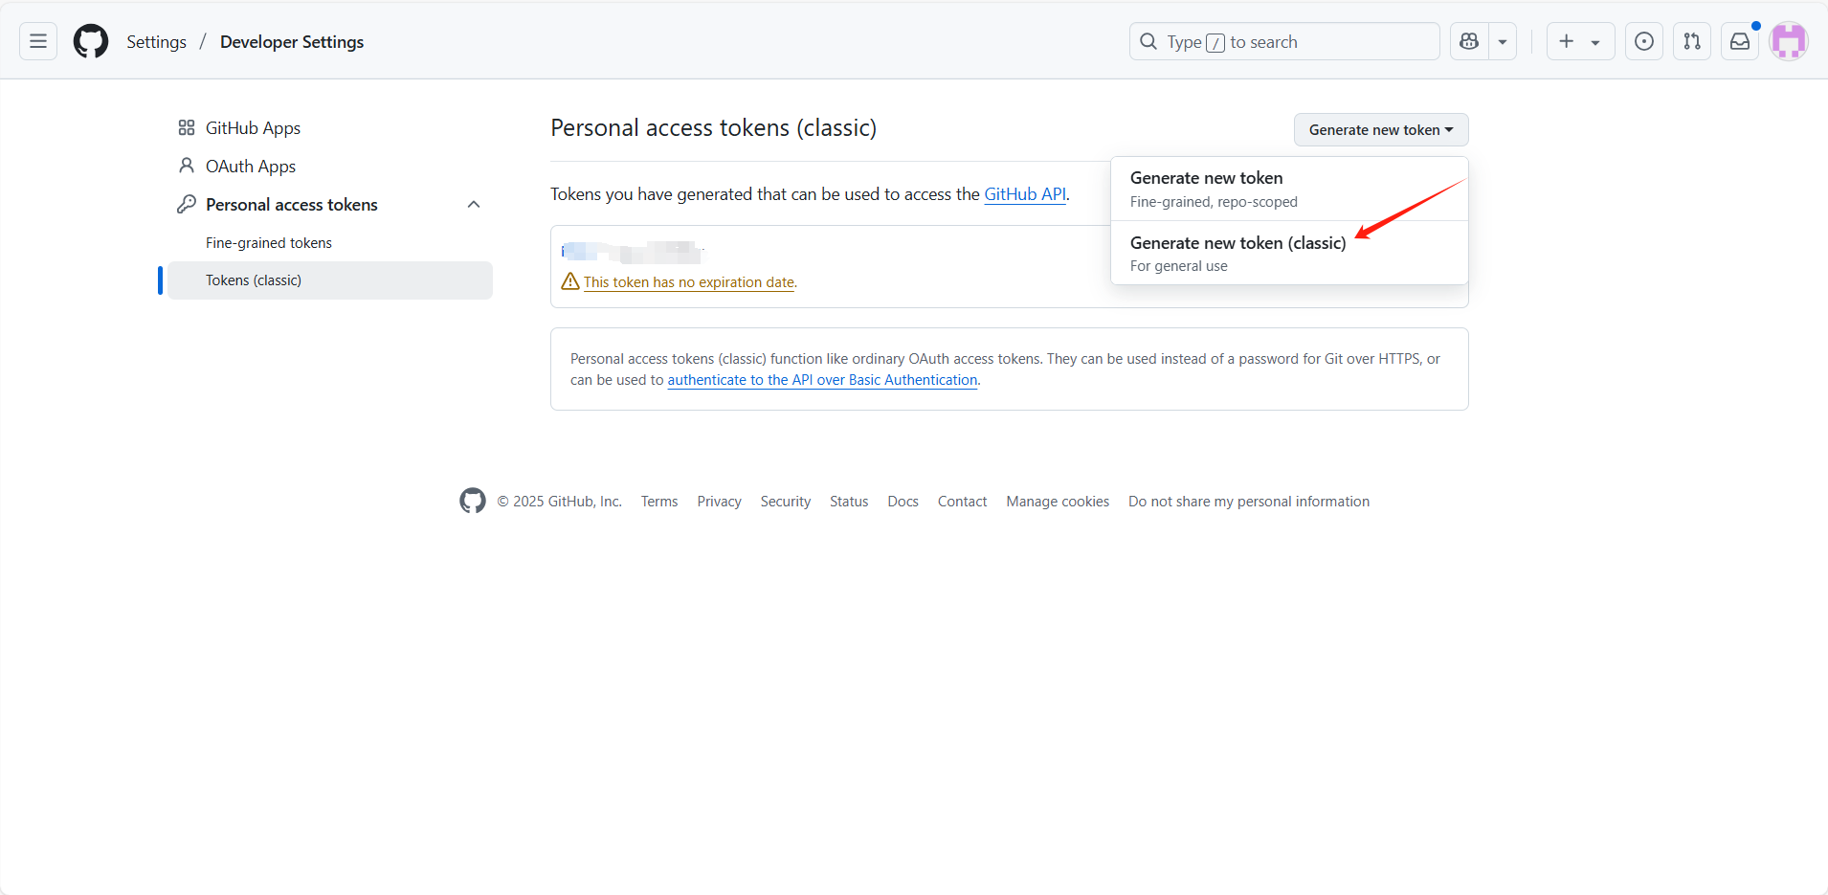Go to Fine-grained tokens page

268,243
